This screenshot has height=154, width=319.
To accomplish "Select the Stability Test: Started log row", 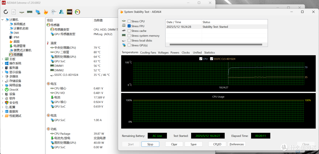I will click(217, 27).
